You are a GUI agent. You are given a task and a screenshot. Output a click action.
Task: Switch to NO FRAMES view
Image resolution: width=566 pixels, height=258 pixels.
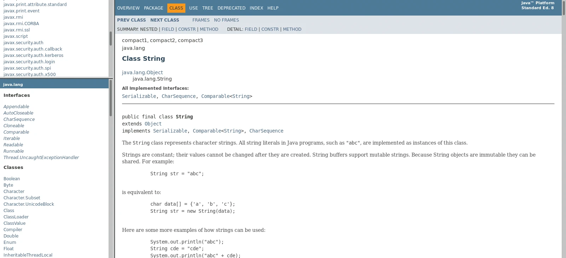click(x=226, y=20)
